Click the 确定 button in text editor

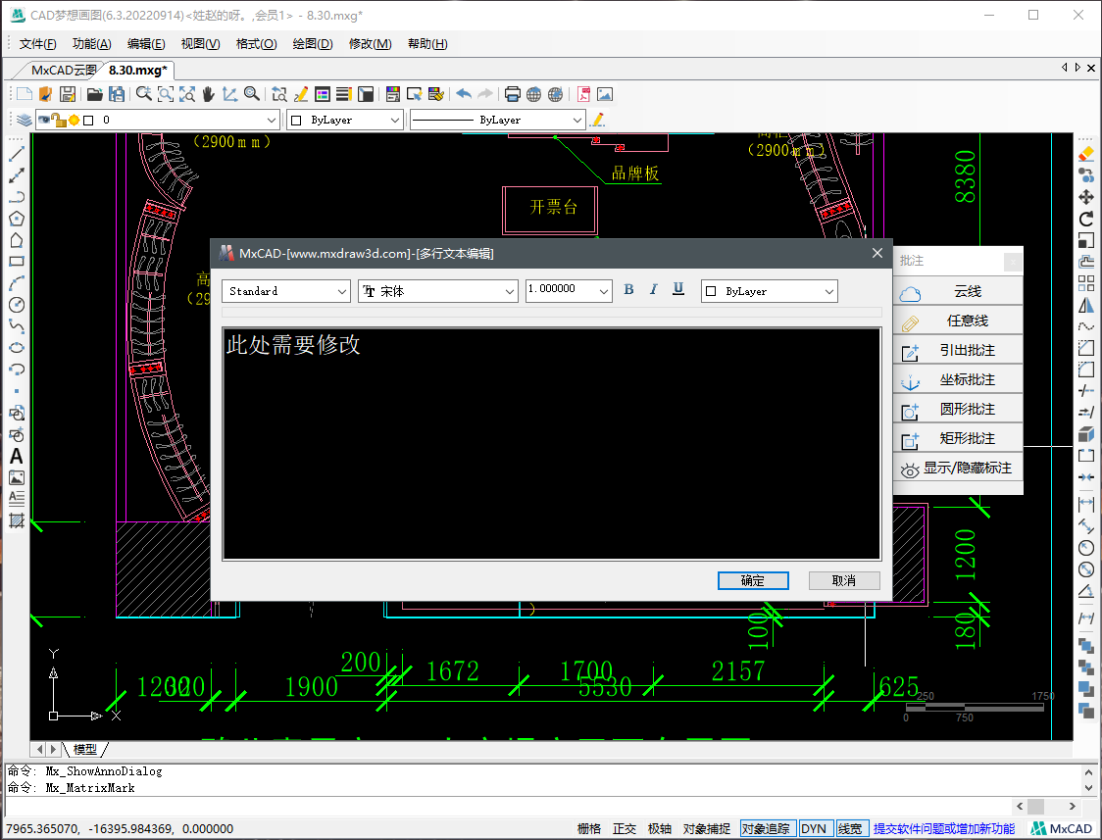point(753,581)
